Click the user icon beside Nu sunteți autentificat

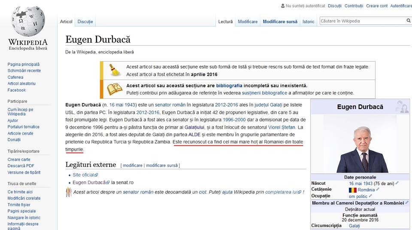[x=283, y=6]
